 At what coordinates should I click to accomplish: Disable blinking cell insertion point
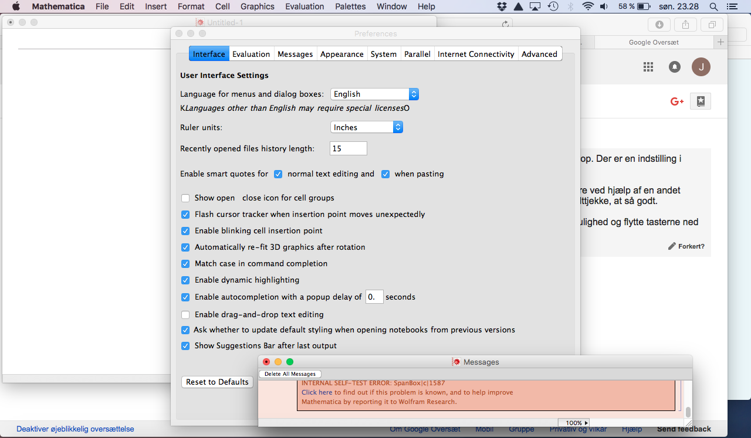(185, 231)
